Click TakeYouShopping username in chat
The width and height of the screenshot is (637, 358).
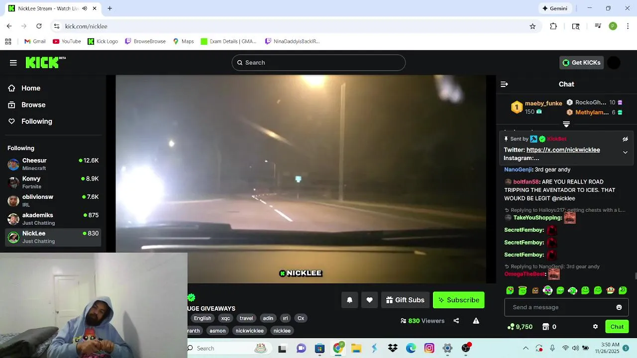tap(537, 218)
